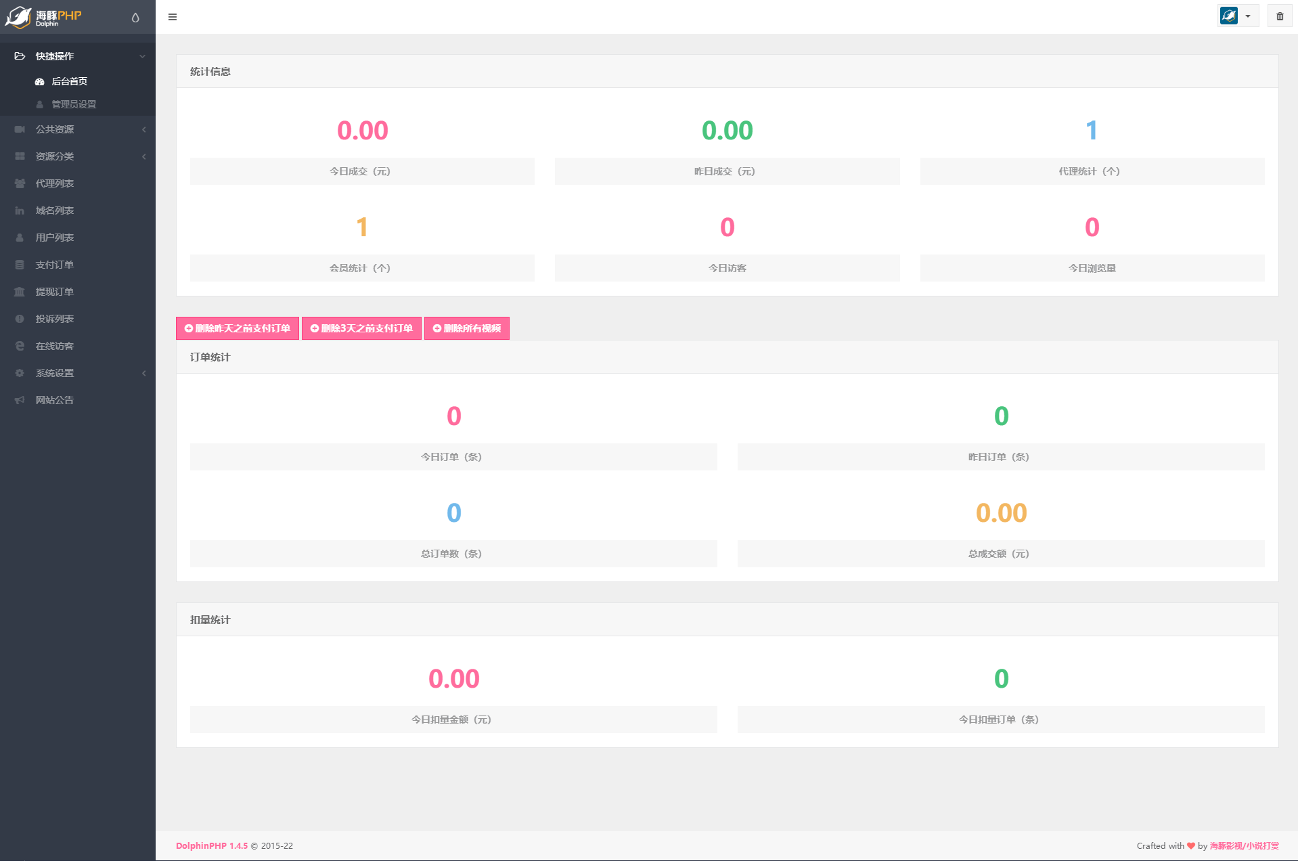This screenshot has width=1298, height=861.
Task: Open 后台首页 dashboard item
Action: [70, 81]
